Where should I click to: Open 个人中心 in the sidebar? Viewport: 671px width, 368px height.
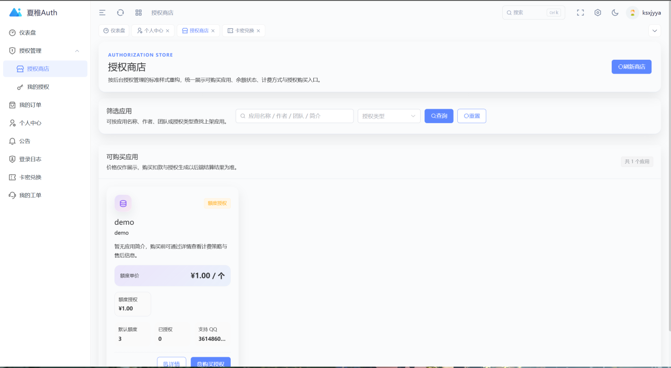pyautogui.click(x=45, y=123)
